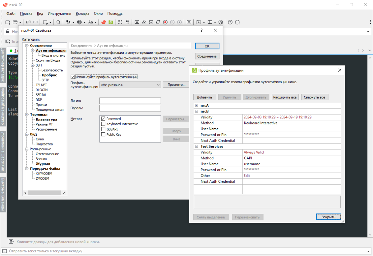Click the question mark help toolbar icon

click(230, 22)
